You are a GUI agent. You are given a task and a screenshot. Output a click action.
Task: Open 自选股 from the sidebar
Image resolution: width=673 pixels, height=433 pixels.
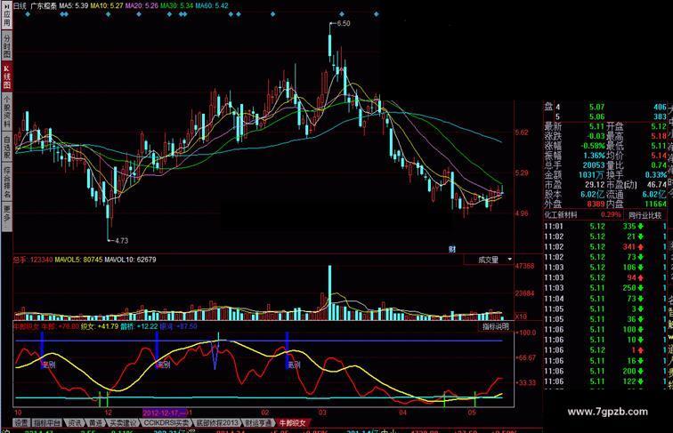coord(6,148)
